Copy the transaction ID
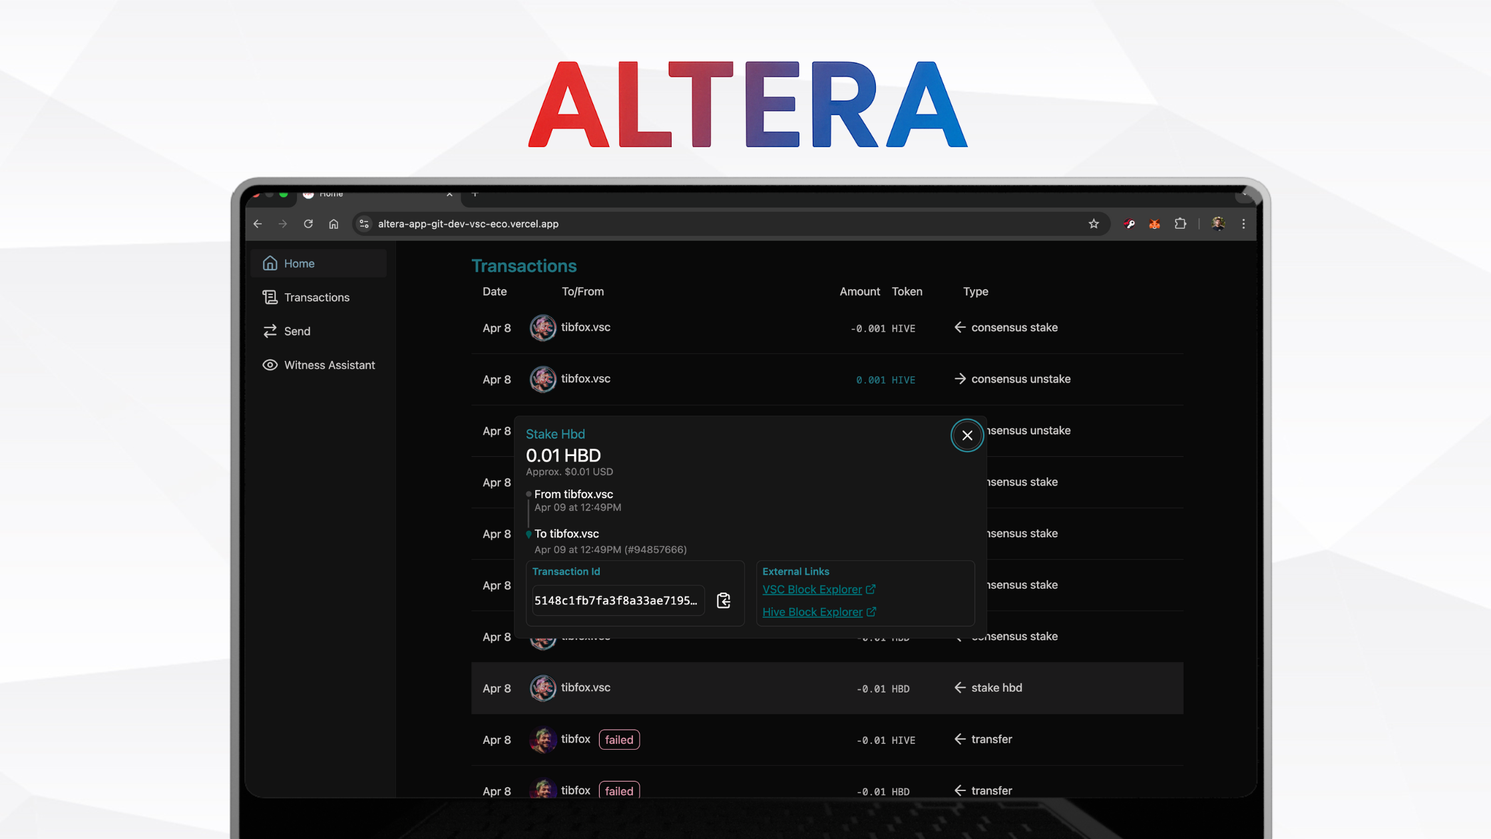1491x839 pixels. [x=724, y=601]
